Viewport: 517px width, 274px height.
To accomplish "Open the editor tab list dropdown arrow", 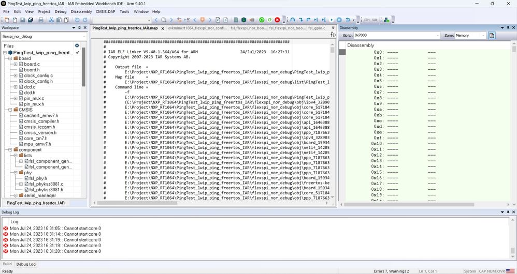I will coord(333,28).
